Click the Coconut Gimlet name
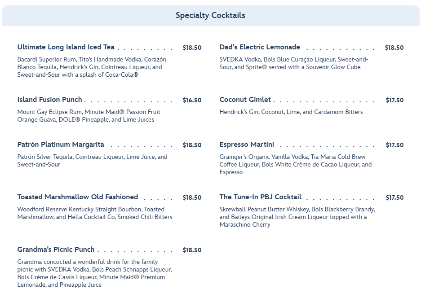The image size is (421, 298). pyautogui.click(x=245, y=100)
